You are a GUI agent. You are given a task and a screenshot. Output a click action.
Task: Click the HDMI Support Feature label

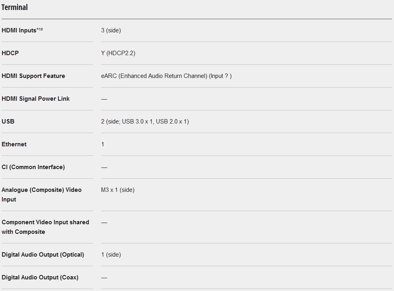click(x=33, y=76)
